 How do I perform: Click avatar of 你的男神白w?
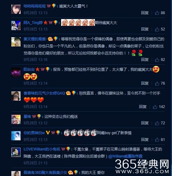coord(16,136)
